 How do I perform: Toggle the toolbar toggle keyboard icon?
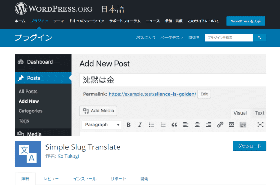click(243, 125)
